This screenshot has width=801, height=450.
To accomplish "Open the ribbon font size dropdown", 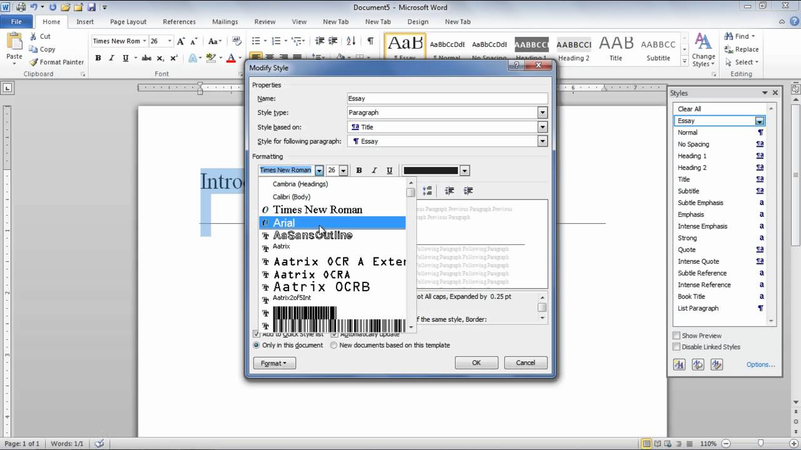I will [x=170, y=41].
